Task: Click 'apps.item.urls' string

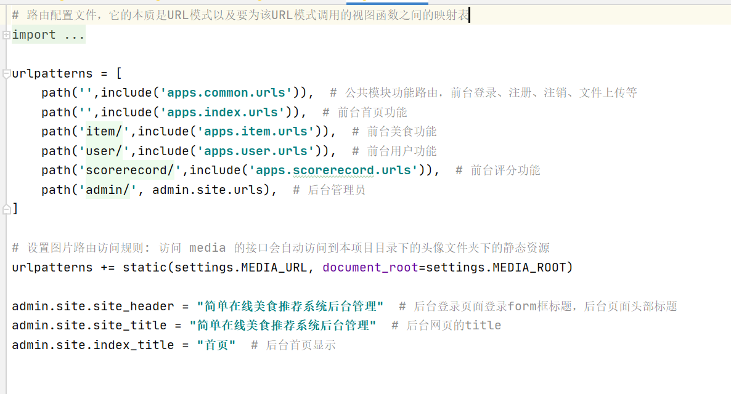Action: click(x=255, y=131)
